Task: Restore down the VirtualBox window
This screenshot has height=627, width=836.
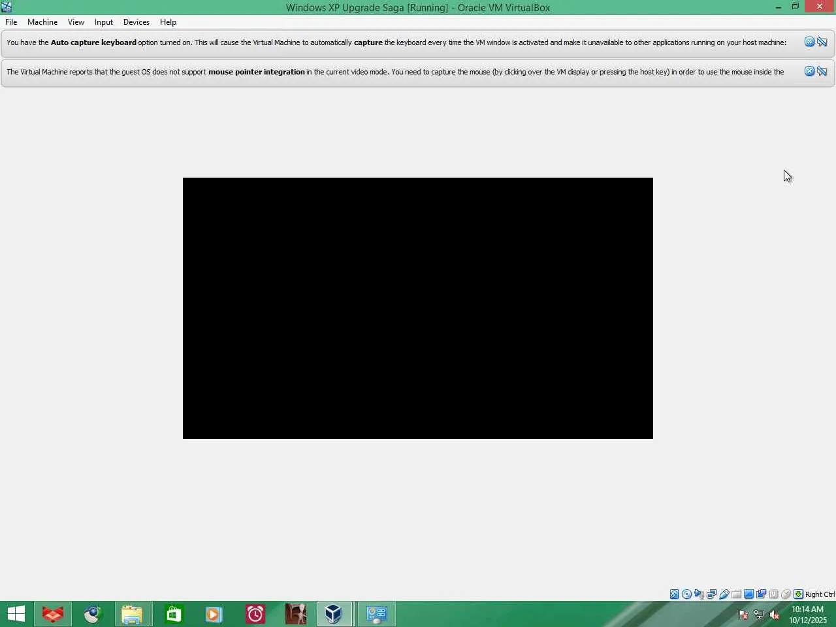Action: coord(796,7)
